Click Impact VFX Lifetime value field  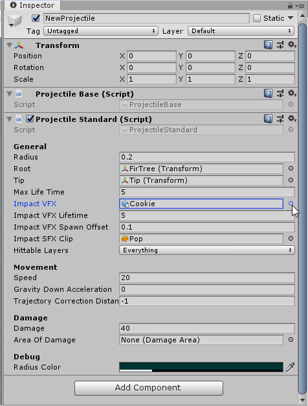click(x=207, y=215)
